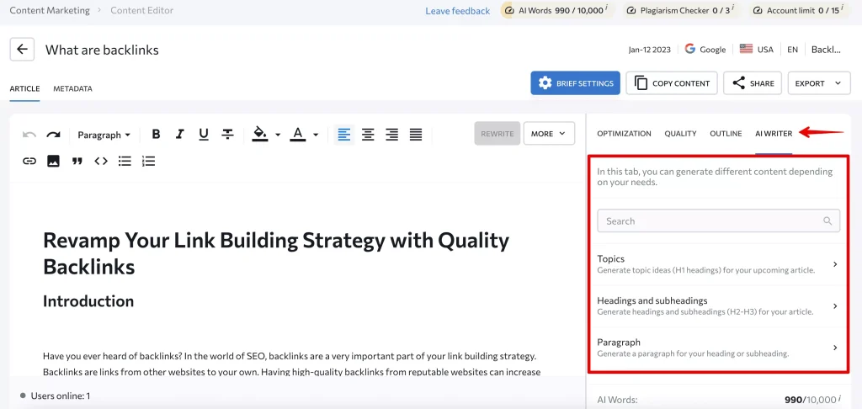Click the Leave feedback link

coord(457,11)
